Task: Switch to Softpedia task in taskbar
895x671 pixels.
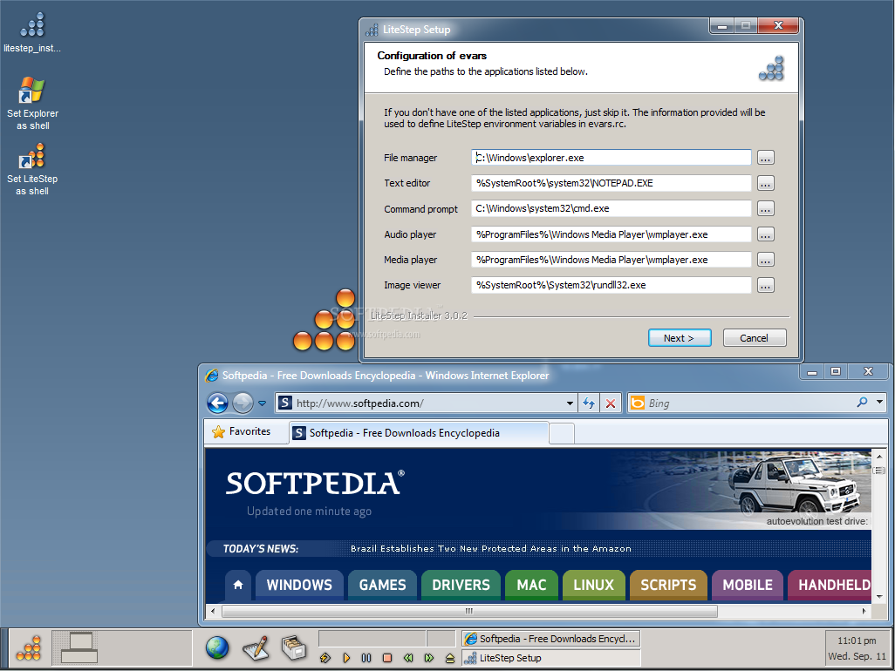Action: click(x=550, y=639)
